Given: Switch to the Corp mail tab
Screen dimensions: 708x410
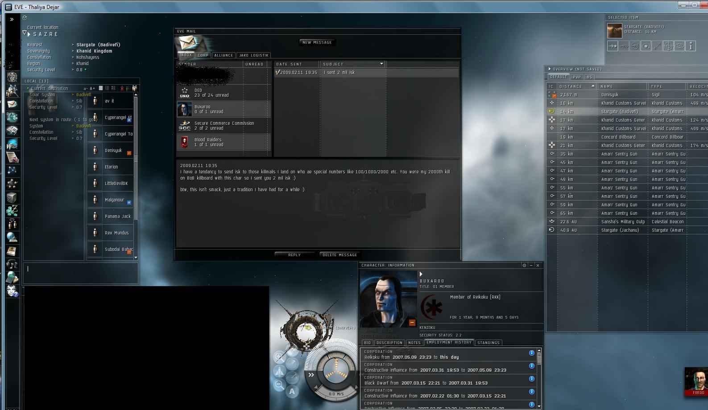Looking at the screenshot, I should (203, 55).
